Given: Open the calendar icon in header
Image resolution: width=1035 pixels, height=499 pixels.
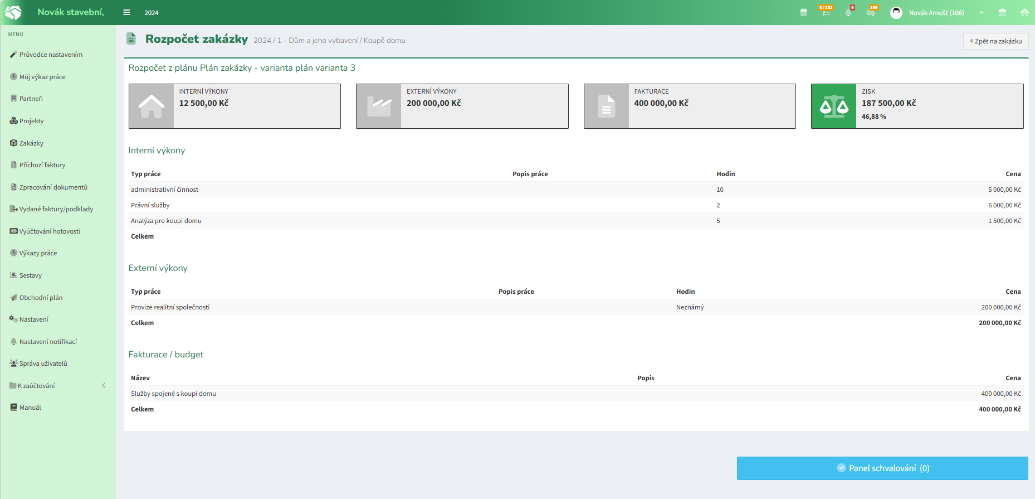Looking at the screenshot, I should coord(803,12).
